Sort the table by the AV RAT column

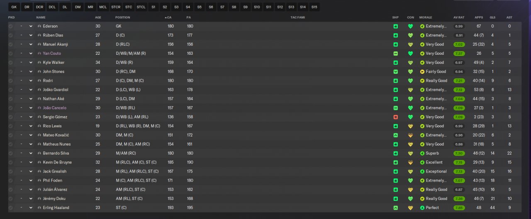click(460, 17)
